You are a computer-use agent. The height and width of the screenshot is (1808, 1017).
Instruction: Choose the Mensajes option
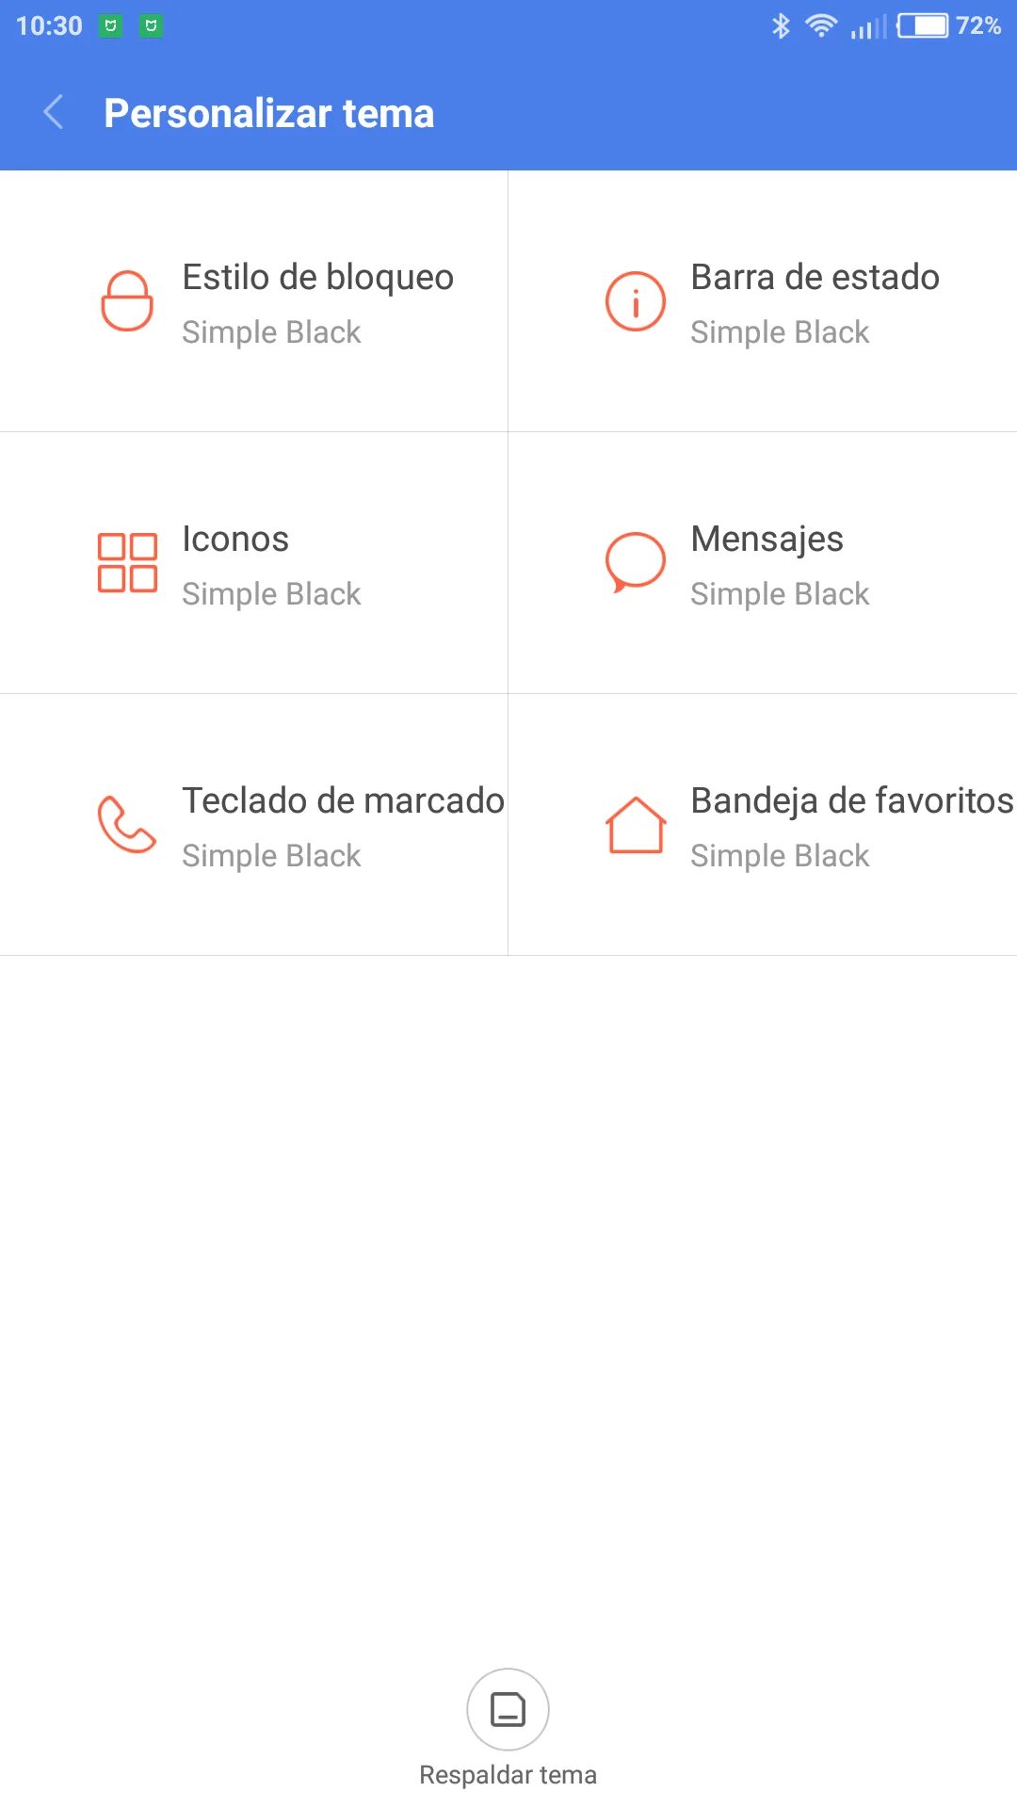(767, 540)
